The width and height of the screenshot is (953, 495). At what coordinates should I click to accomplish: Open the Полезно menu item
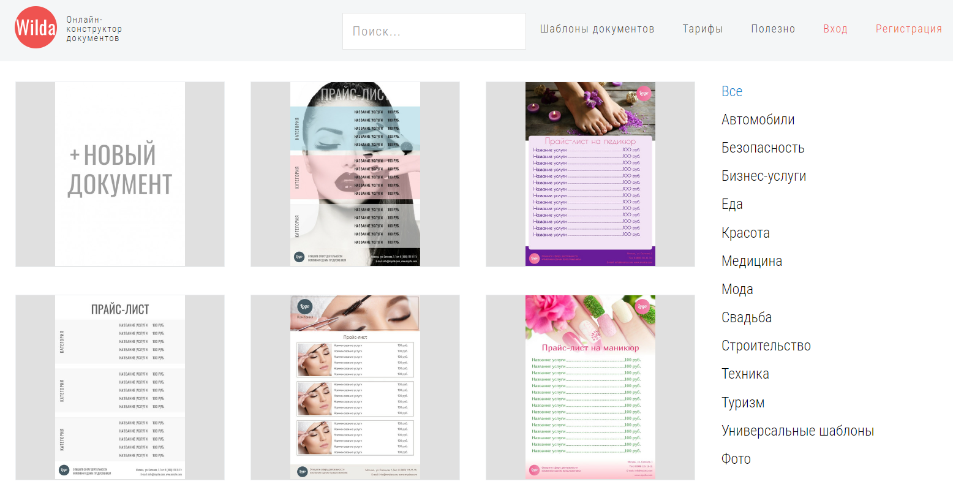(773, 29)
